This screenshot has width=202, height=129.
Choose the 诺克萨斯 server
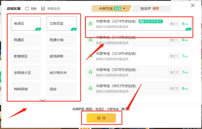coord(62,56)
